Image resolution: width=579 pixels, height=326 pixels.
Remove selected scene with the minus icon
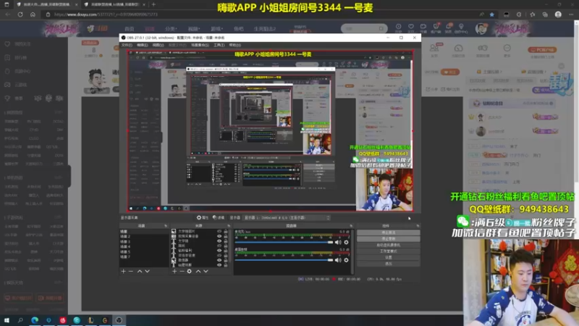tap(131, 271)
